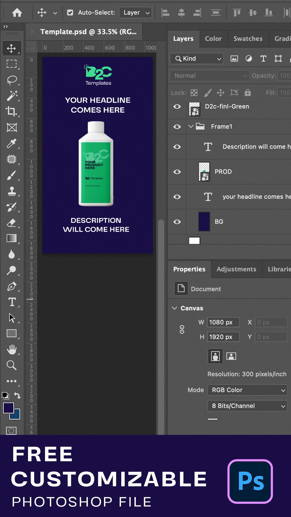Open the Auto-Select Layer dropdown
Viewport: 291px width, 517px height.
pyautogui.click(x=136, y=13)
